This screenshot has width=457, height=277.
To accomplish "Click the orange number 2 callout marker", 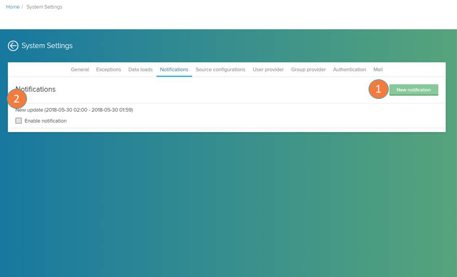I will [x=17, y=98].
